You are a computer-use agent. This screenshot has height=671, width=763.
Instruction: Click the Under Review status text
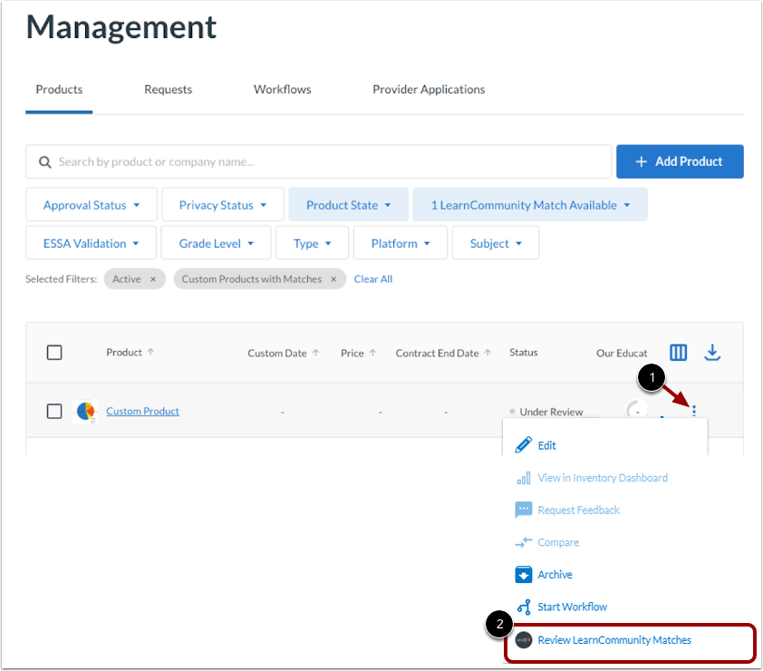point(551,412)
